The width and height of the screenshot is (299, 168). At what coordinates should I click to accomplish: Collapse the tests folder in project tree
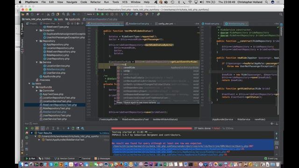pyautogui.click(x=29, y=84)
